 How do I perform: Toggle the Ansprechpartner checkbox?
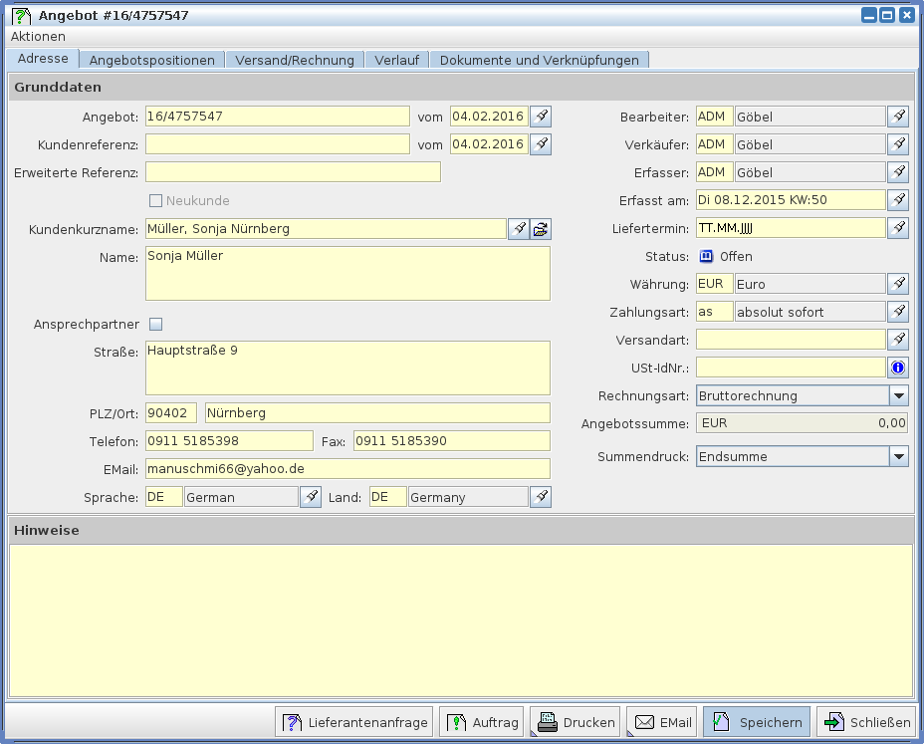pyautogui.click(x=155, y=324)
